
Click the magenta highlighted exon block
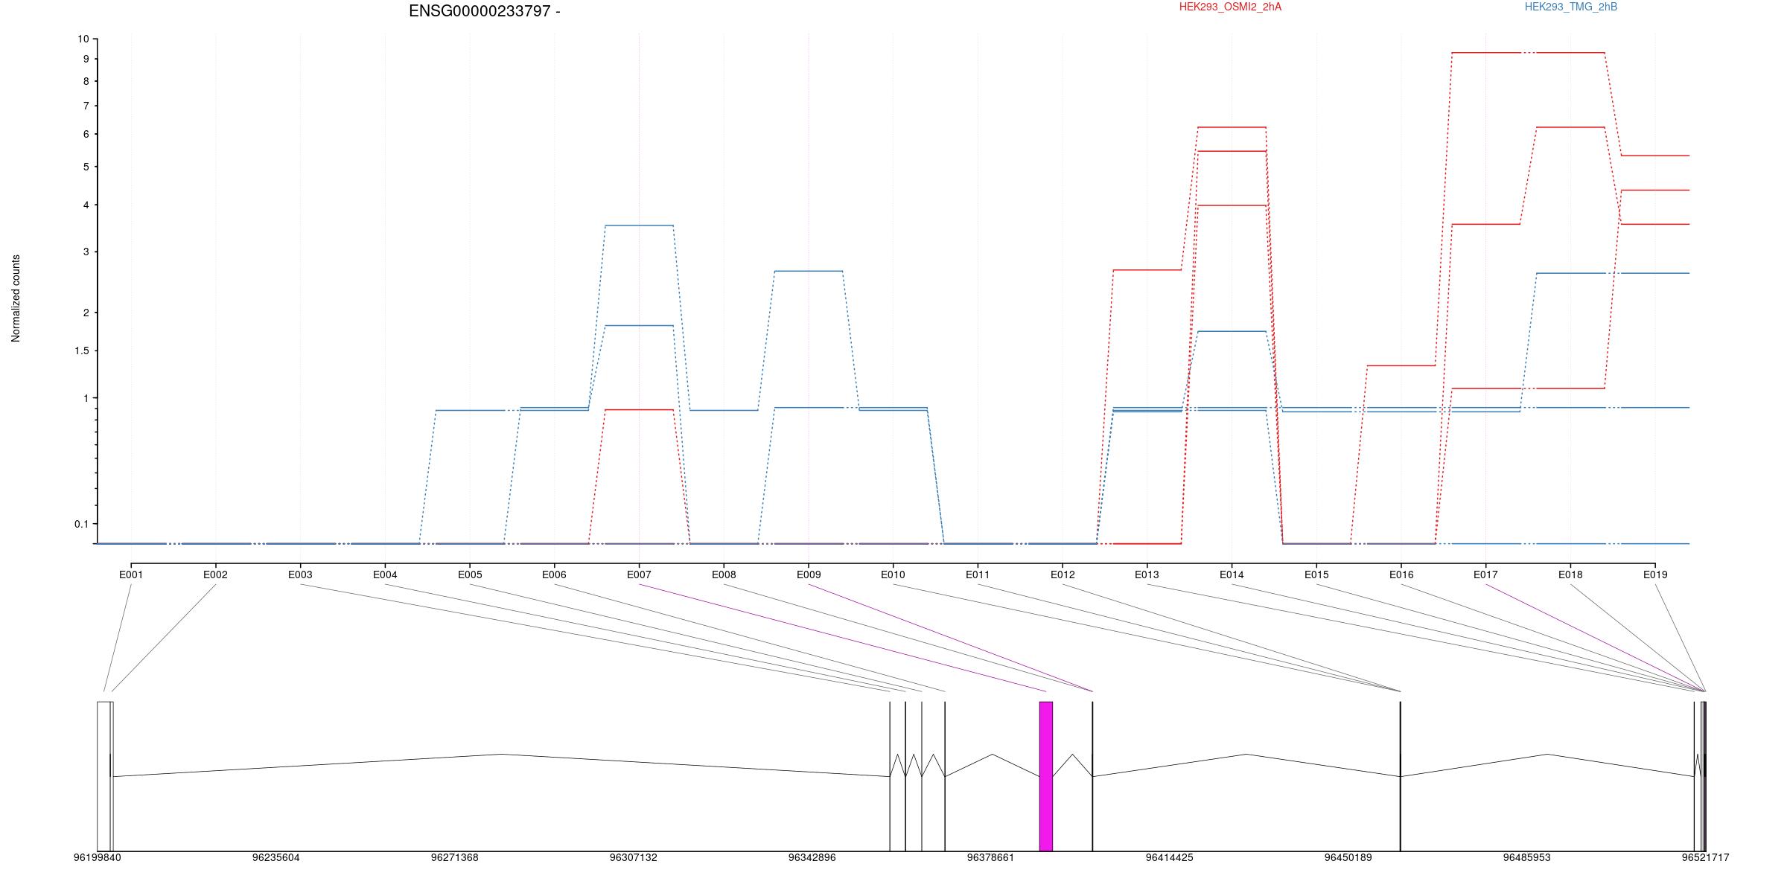(1046, 776)
